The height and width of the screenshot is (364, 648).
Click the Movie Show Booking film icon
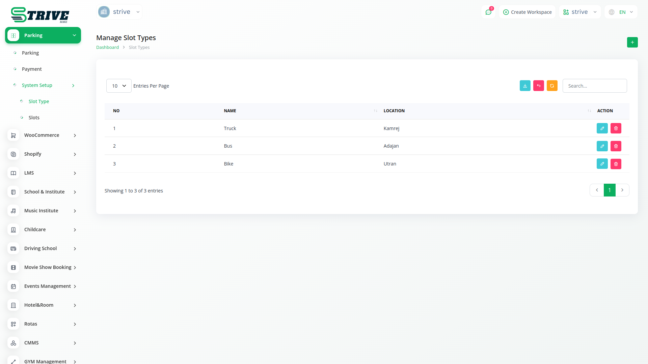(13, 268)
